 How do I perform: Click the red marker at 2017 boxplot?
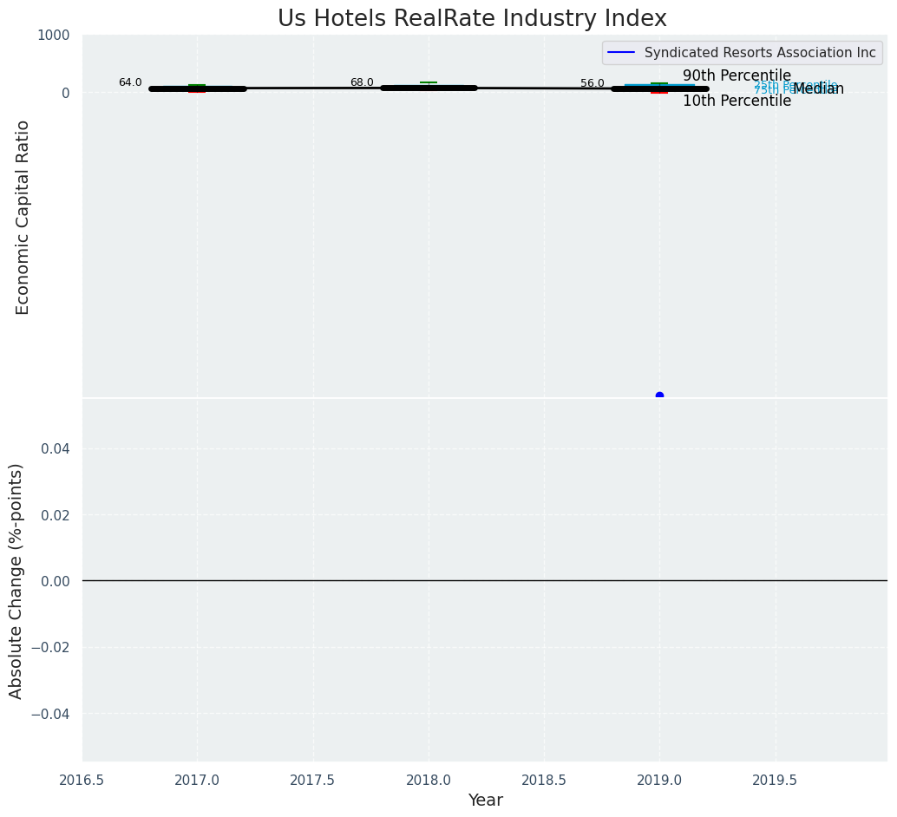[197, 91]
